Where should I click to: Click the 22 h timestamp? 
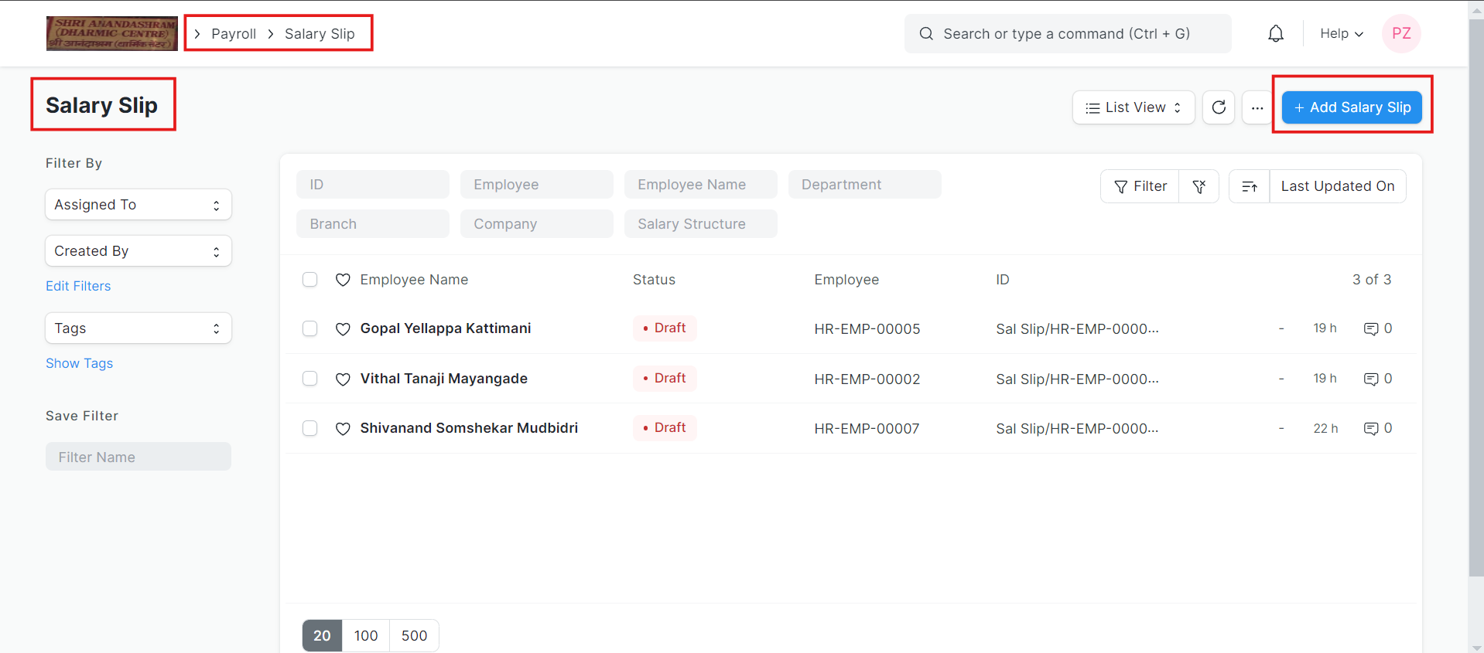tap(1325, 428)
